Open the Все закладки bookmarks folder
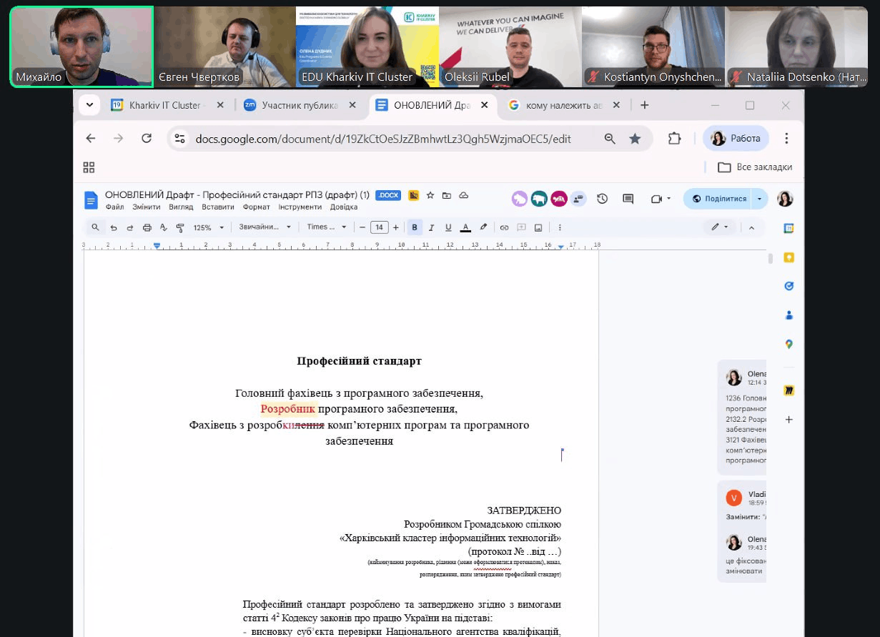 click(754, 167)
